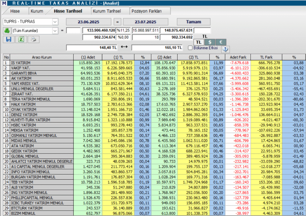
Task: Select the OYAK YATIRIM row
Action: coord(154,109)
